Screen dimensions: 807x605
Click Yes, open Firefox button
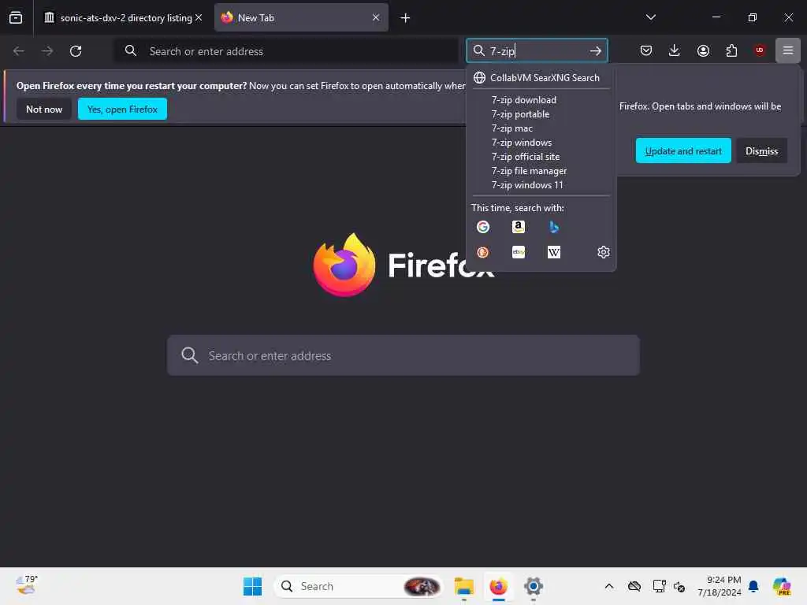122,109
